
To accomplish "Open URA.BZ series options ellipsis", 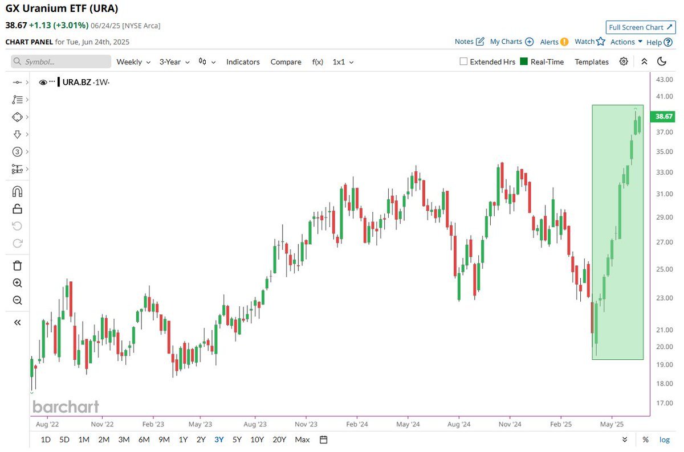I will (x=52, y=82).
